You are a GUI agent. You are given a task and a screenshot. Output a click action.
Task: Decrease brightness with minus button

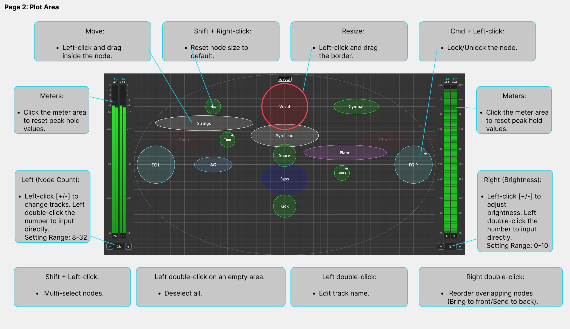441,246
